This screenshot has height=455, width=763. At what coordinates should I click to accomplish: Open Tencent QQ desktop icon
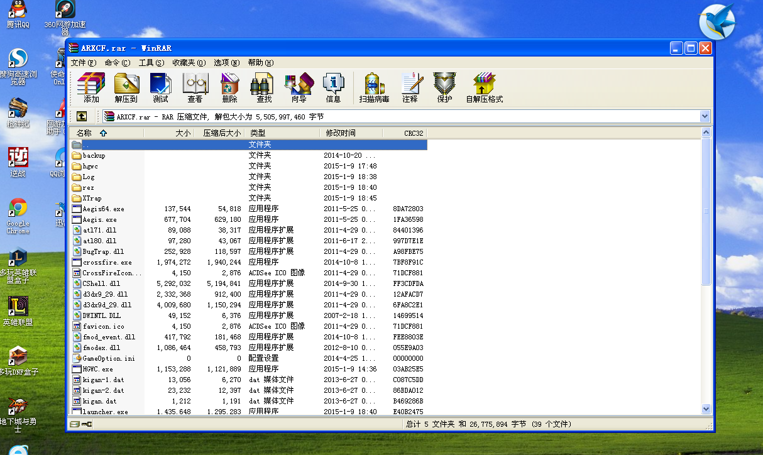point(18,14)
